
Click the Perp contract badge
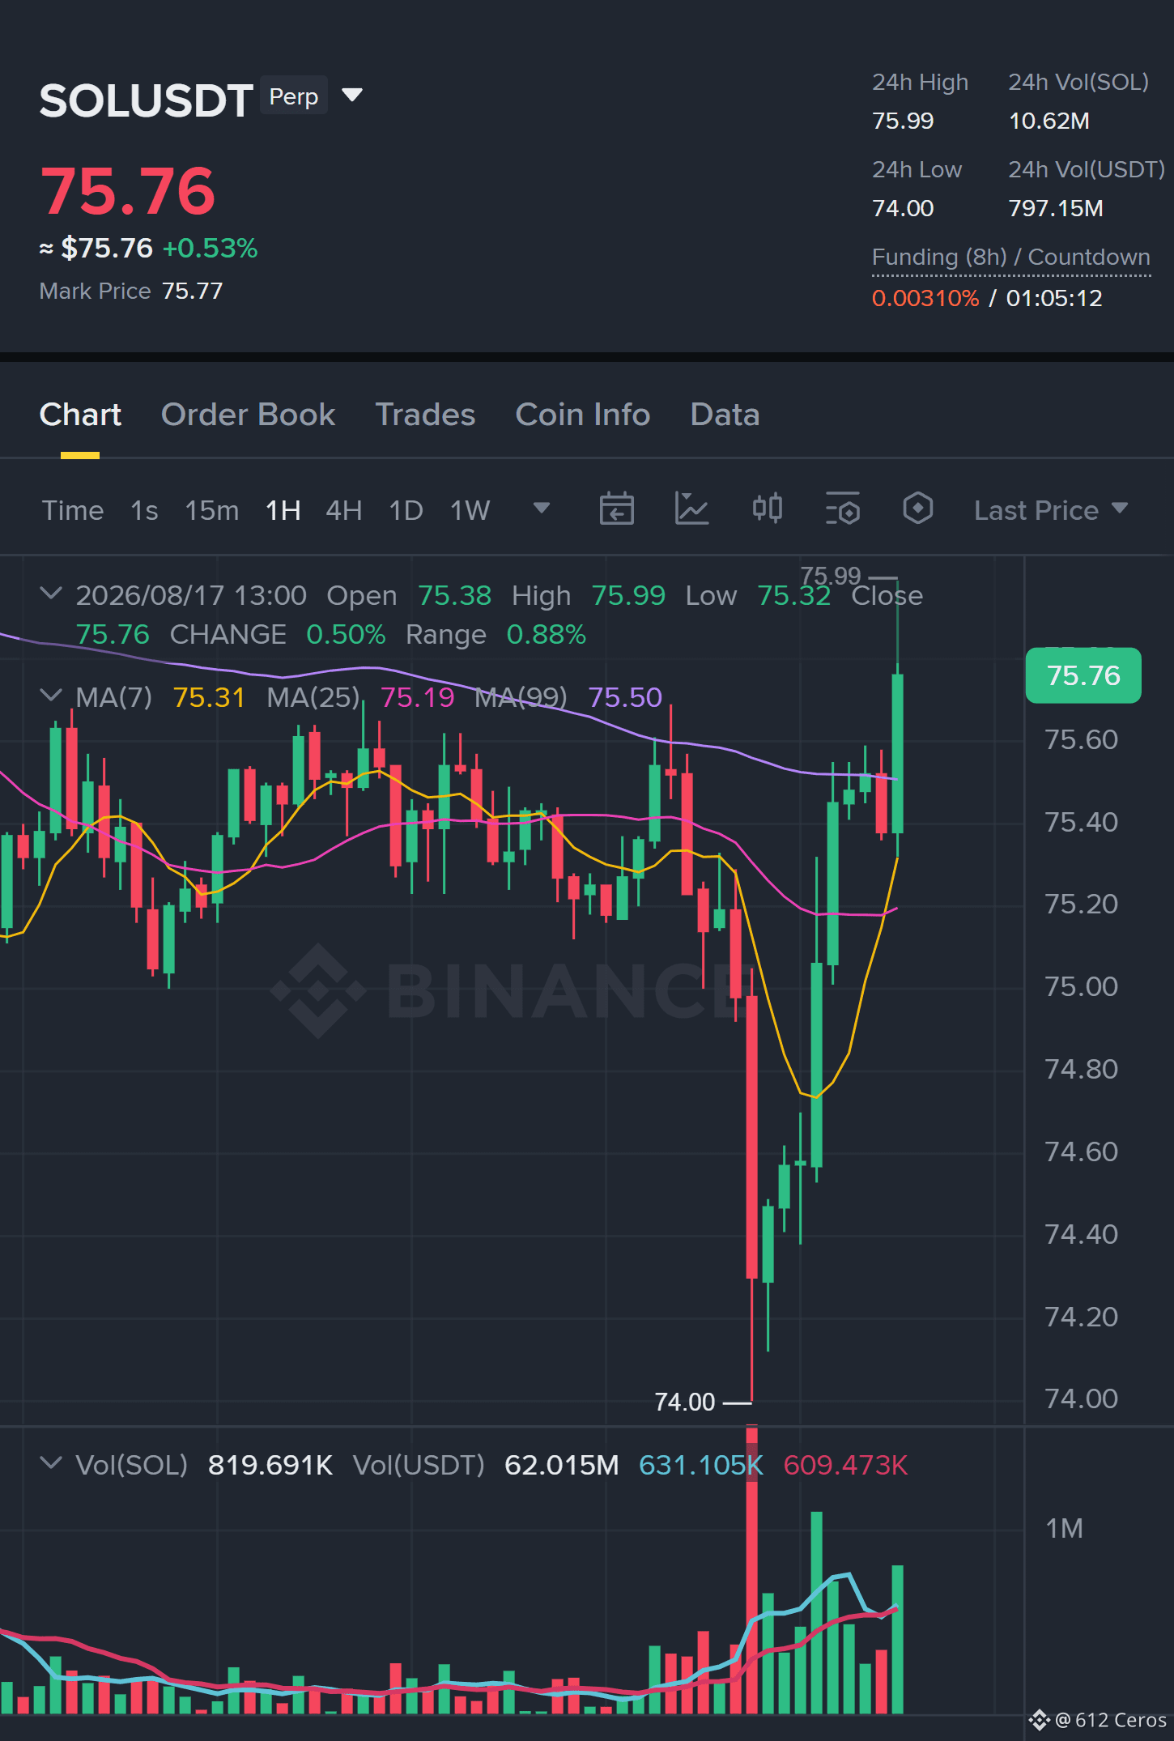(x=293, y=96)
